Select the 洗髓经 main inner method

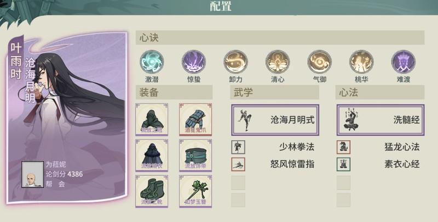(381, 120)
